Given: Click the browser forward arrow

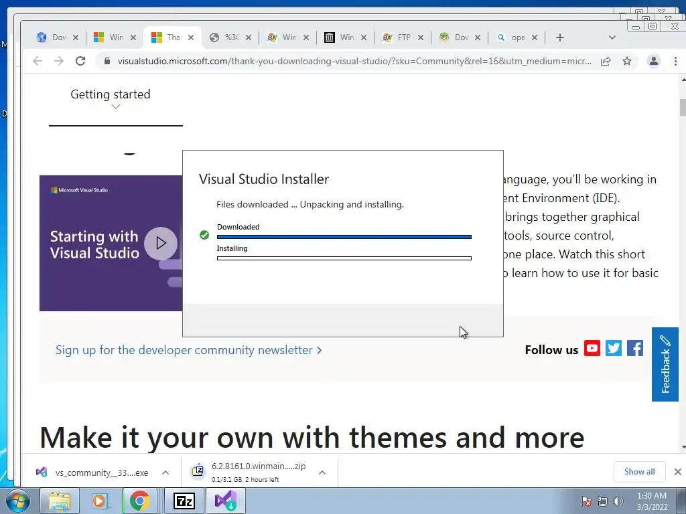Looking at the screenshot, I should pos(59,61).
